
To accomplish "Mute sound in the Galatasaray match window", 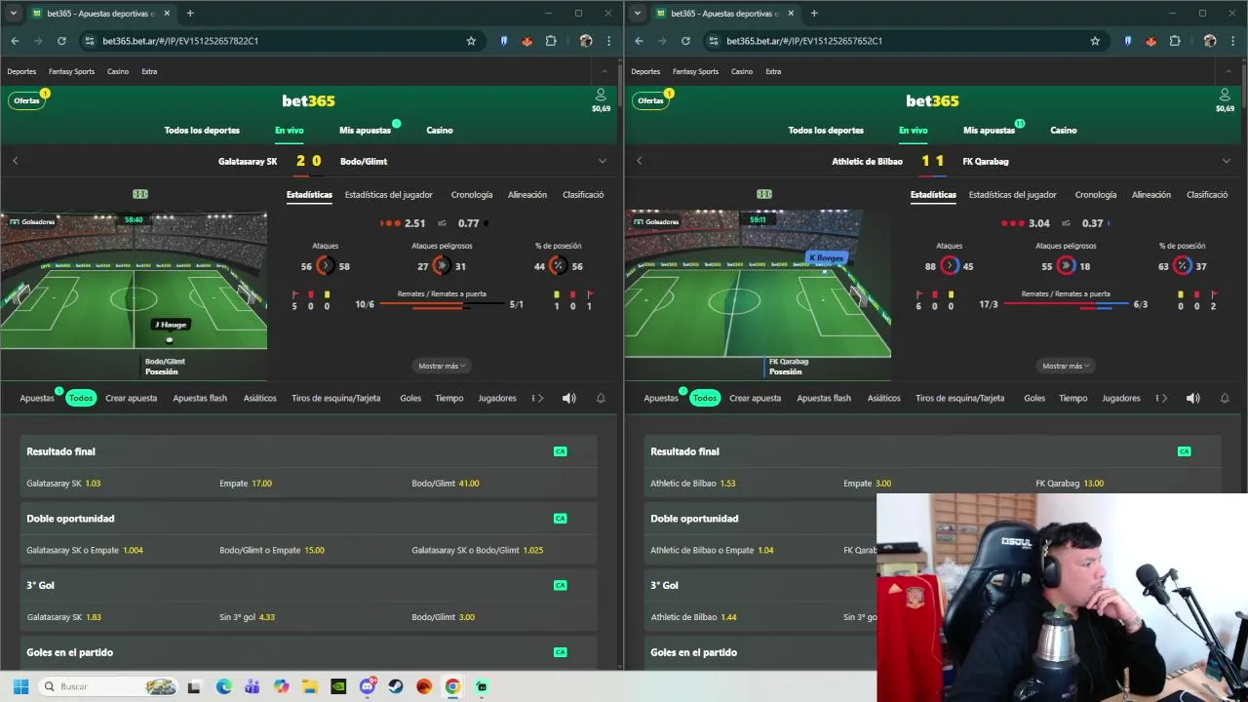I will click(569, 398).
